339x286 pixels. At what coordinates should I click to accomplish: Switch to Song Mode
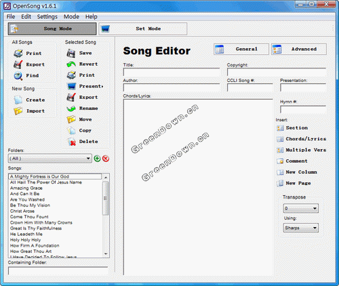(x=52, y=28)
